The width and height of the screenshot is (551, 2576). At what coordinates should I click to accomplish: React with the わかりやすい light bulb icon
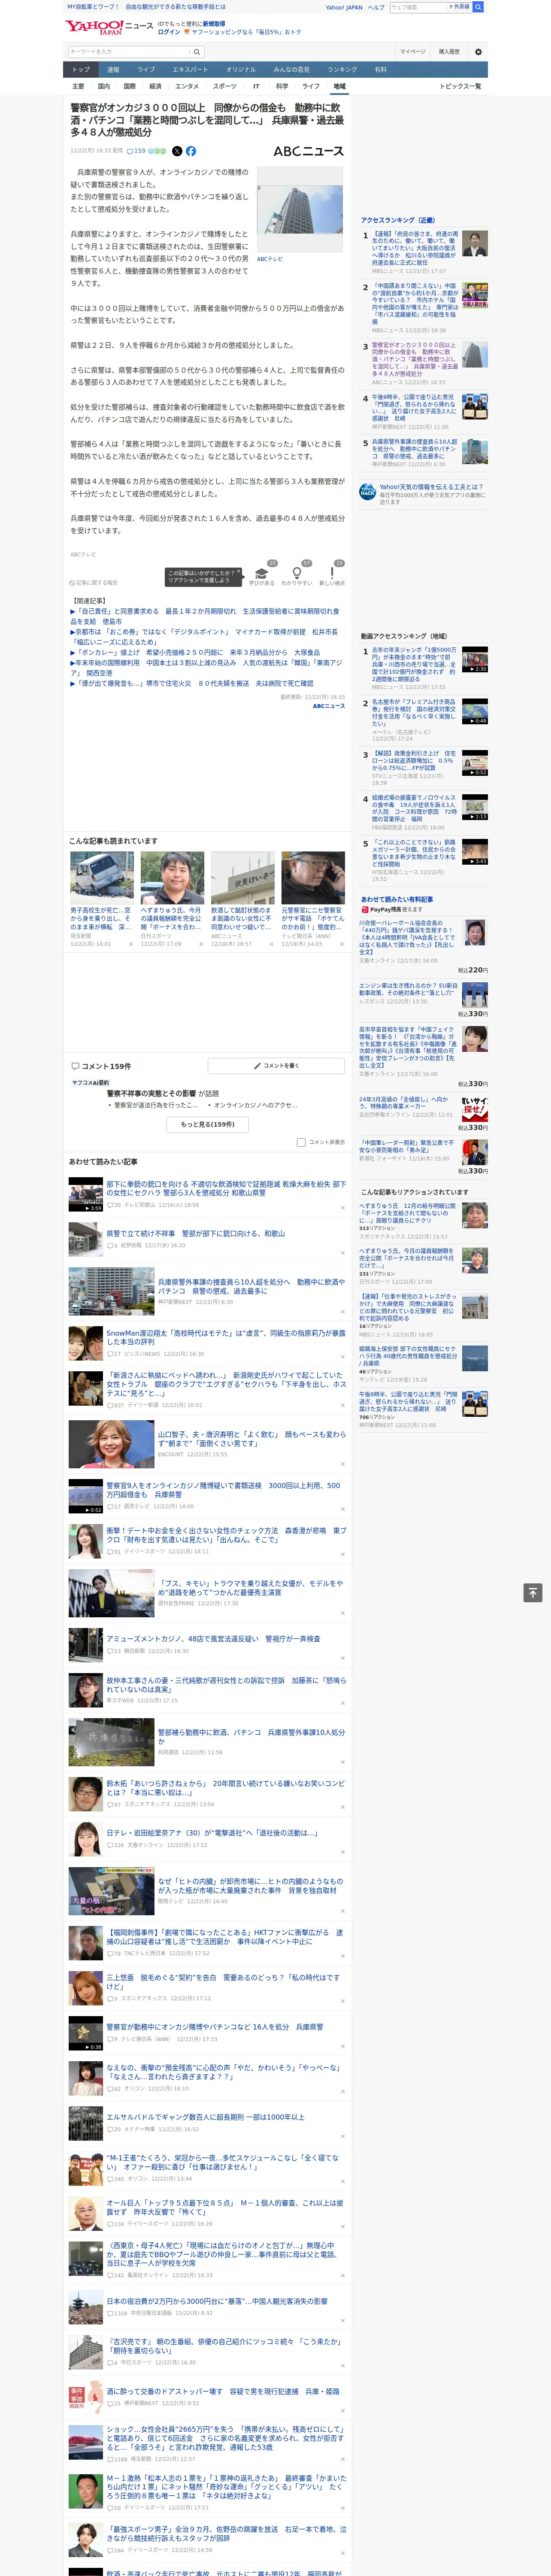tap(297, 573)
